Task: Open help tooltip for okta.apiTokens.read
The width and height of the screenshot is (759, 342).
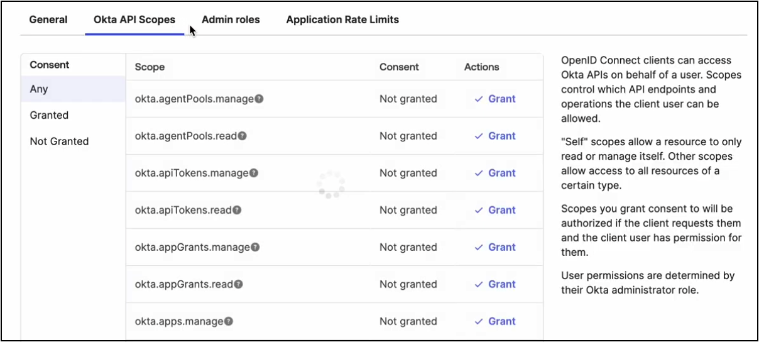Action: pyautogui.click(x=238, y=211)
